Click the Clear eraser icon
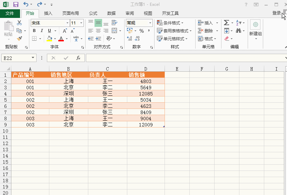The height and width of the screenshot is (195, 287). [x=227, y=38]
